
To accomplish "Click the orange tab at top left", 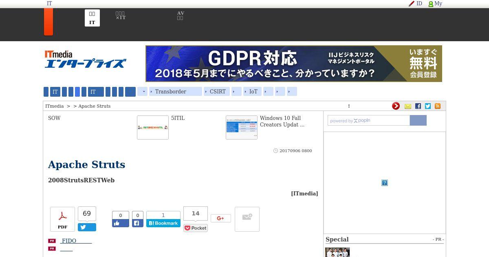I will (48, 22).
